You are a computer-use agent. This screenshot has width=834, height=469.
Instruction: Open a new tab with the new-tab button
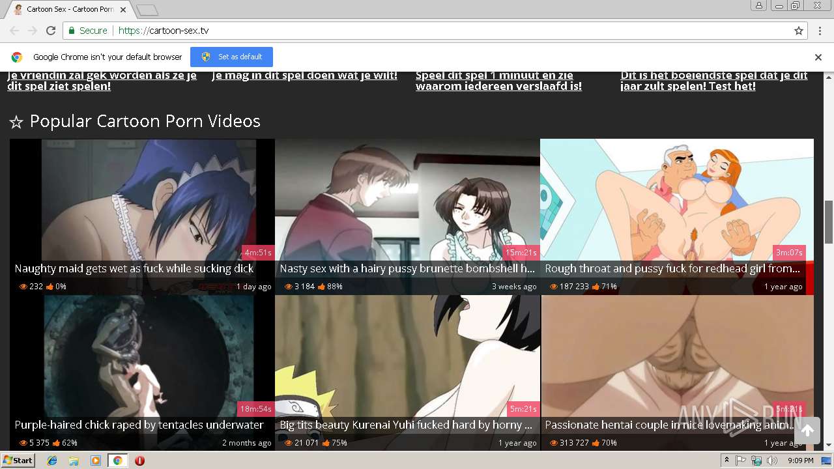pyautogui.click(x=147, y=10)
